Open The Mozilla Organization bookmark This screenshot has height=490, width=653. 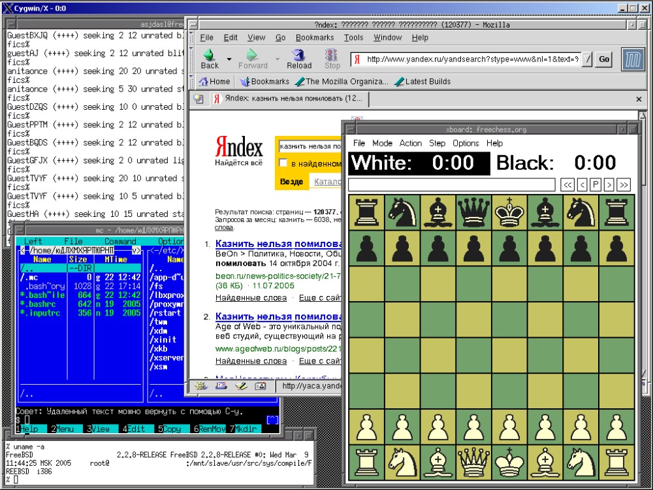coord(342,81)
